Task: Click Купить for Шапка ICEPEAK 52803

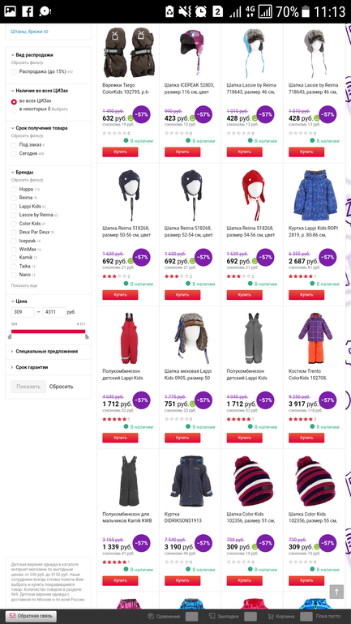Action: tap(182, 152)
